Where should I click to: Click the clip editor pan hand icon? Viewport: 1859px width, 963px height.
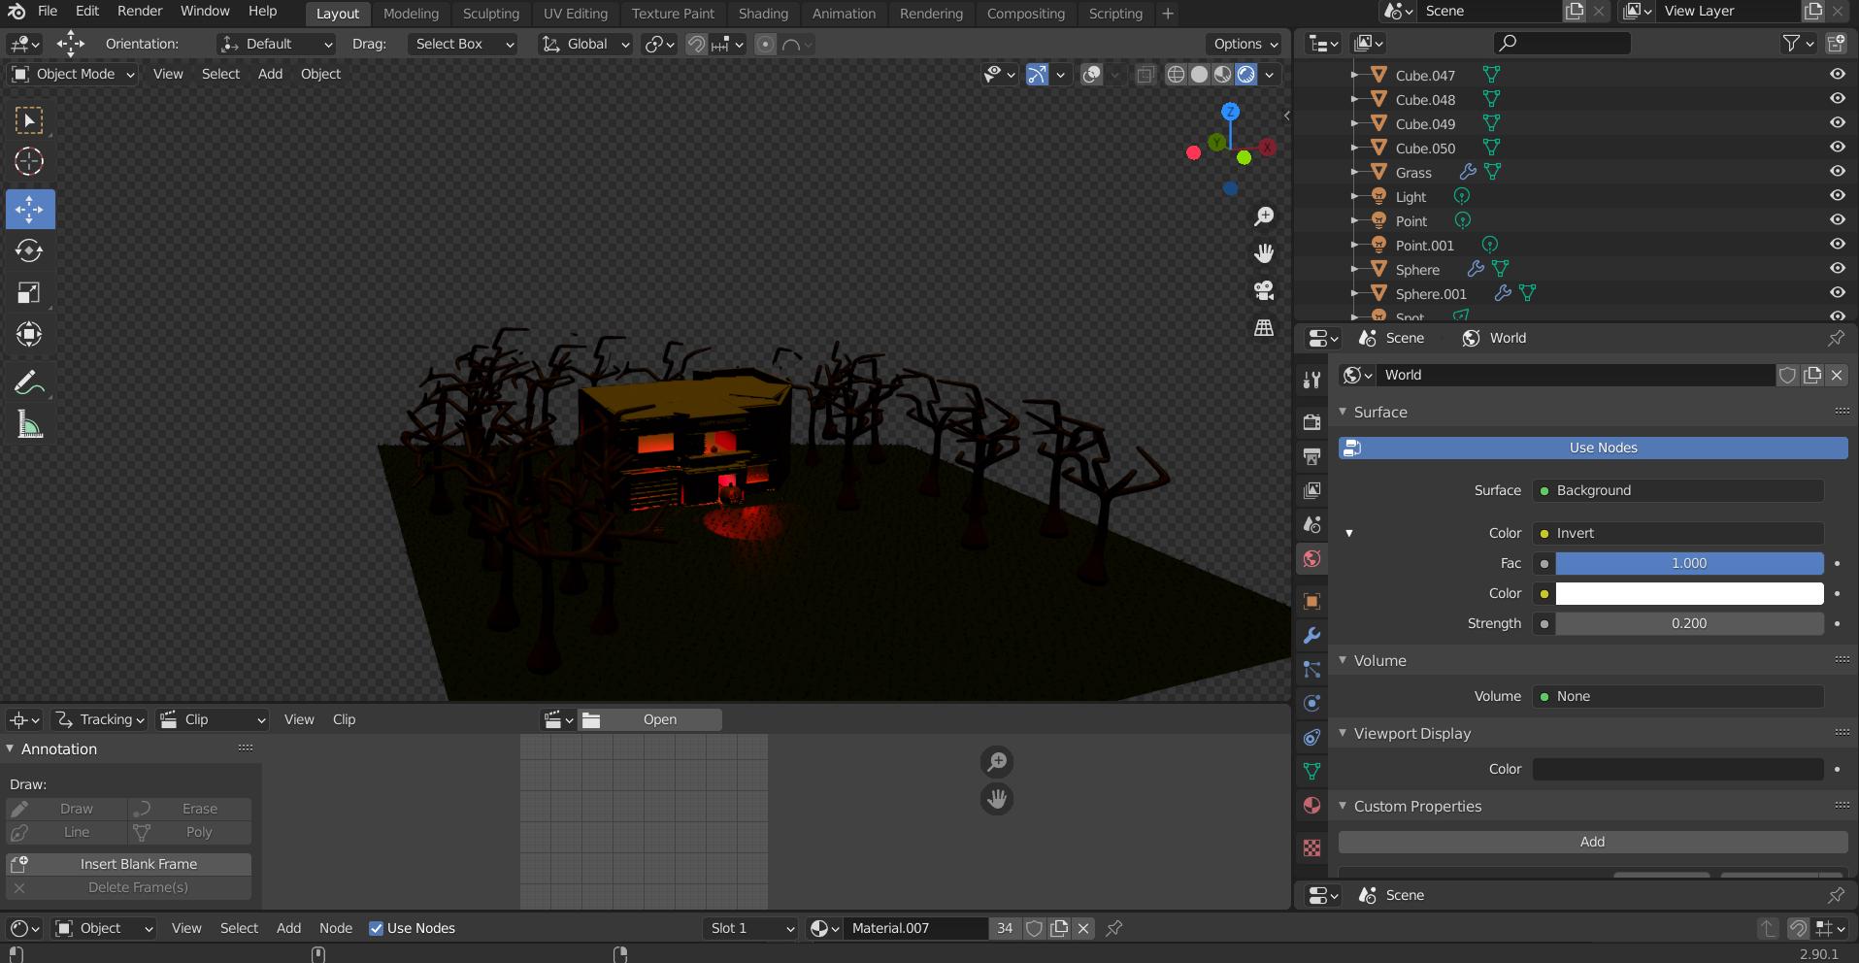(x=997, y=799)
